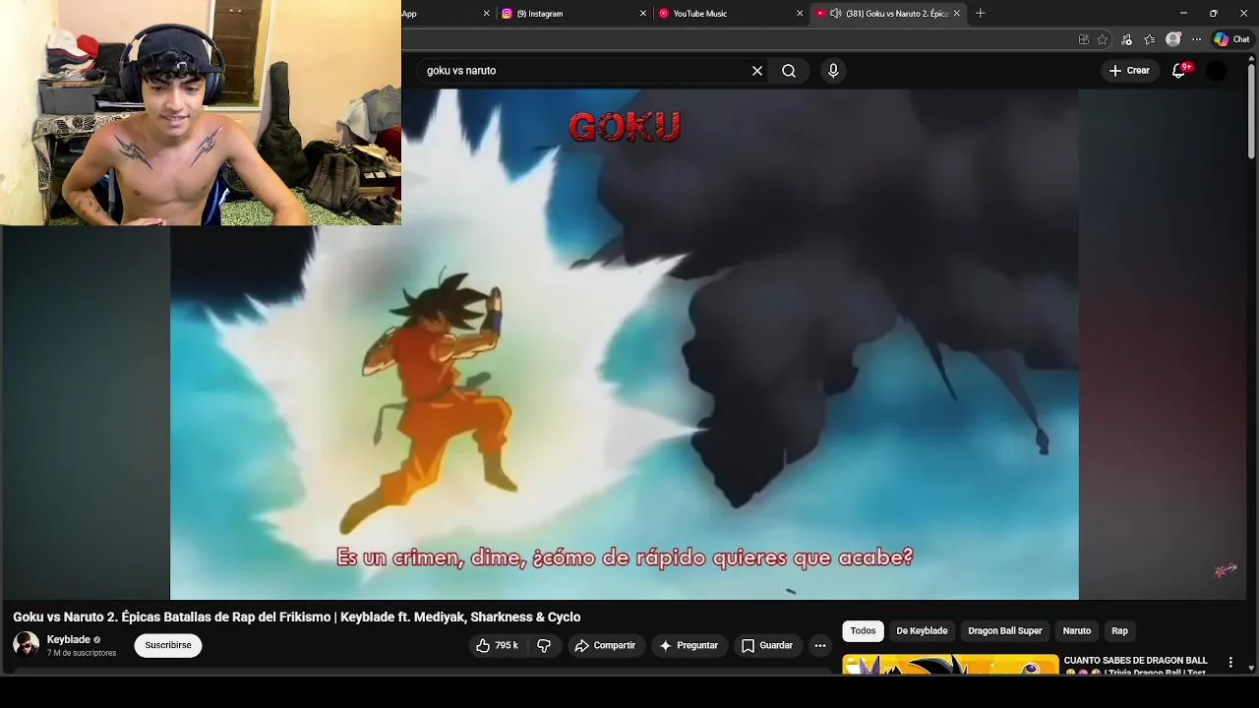Viewport: 1259px width, 708px height.
Task: Switch to the YouTube Music tab
Action: pos(731,14)
